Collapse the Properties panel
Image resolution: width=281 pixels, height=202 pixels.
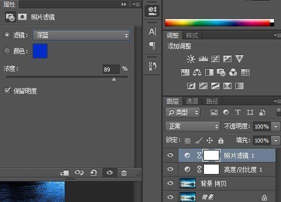(124, 4)
